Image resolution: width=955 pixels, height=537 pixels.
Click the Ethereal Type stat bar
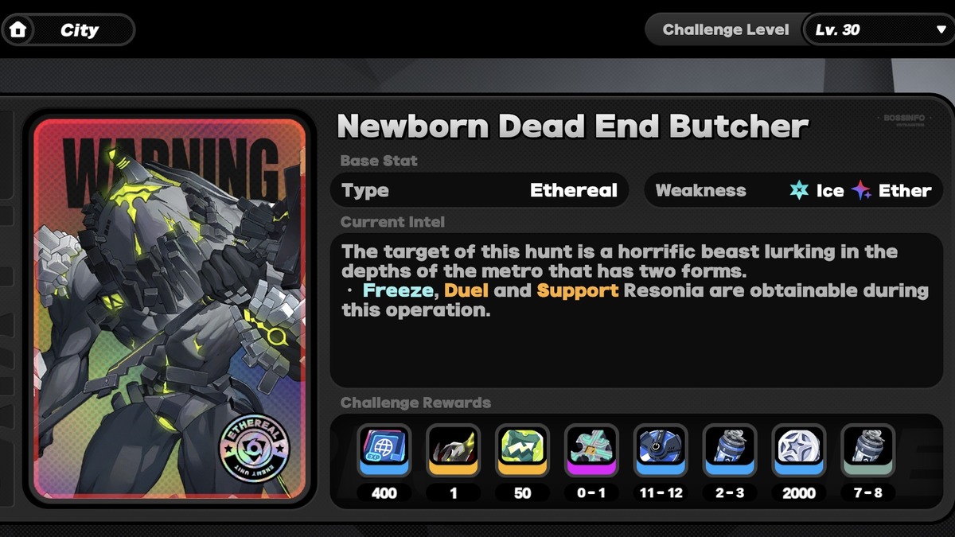coord(479,190)
